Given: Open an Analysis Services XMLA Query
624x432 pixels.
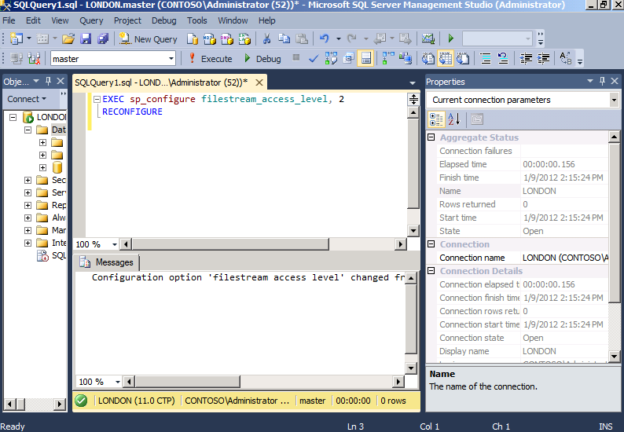Looking at the screenshot, I should click(244, 38).
